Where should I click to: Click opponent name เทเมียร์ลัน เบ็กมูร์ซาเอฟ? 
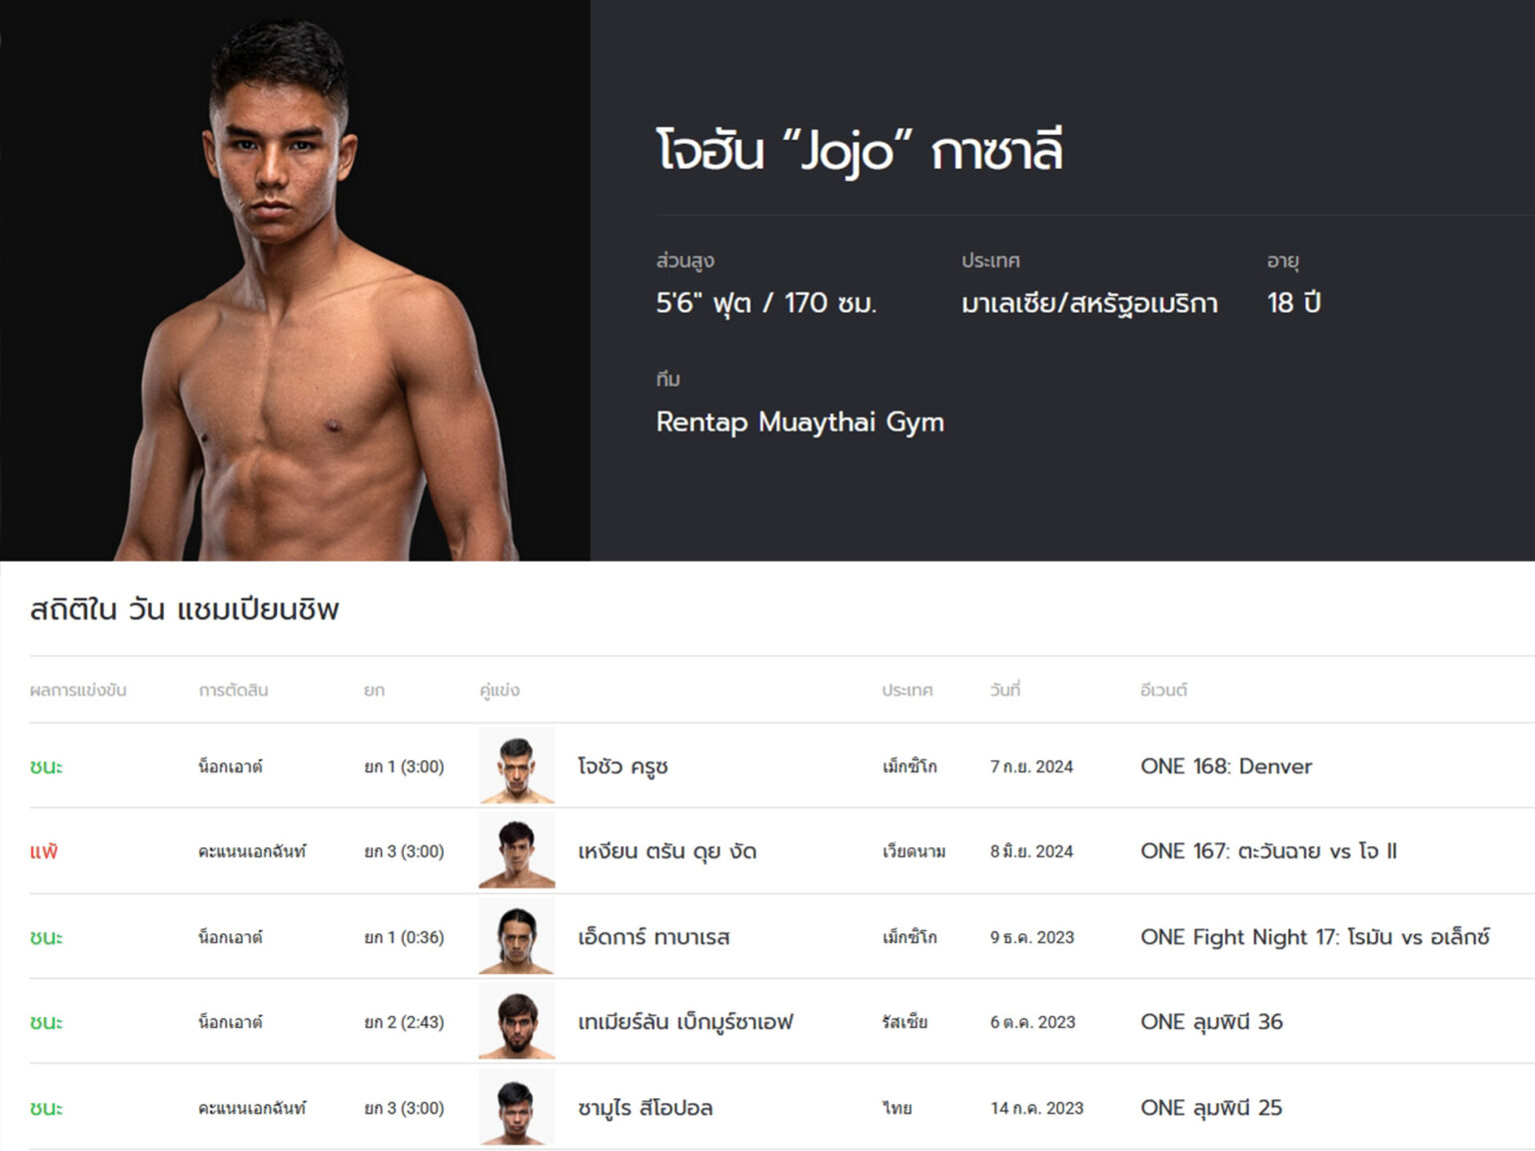(x=686, y=1022)
